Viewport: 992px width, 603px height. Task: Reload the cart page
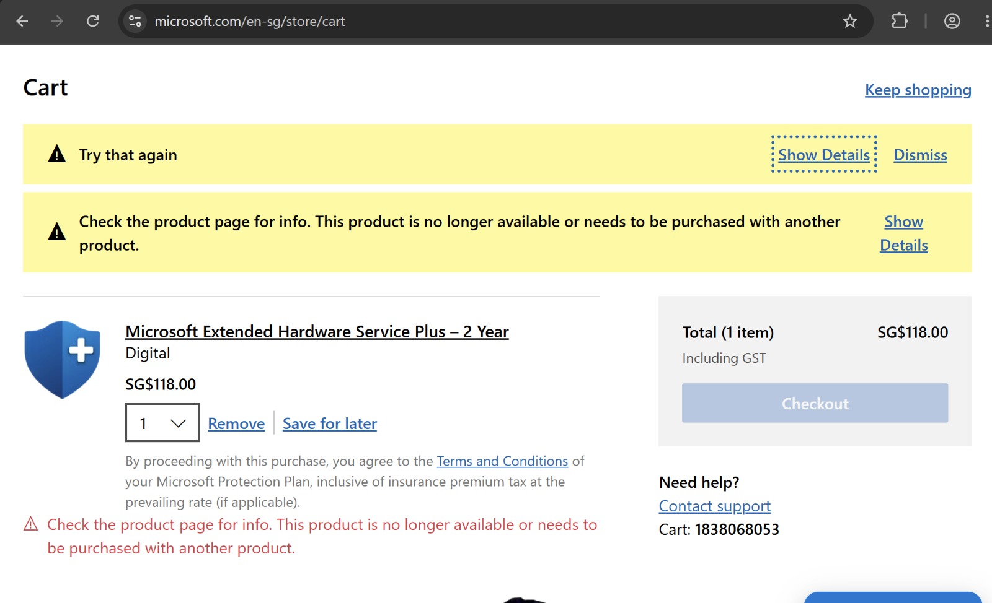coord(93,21)
